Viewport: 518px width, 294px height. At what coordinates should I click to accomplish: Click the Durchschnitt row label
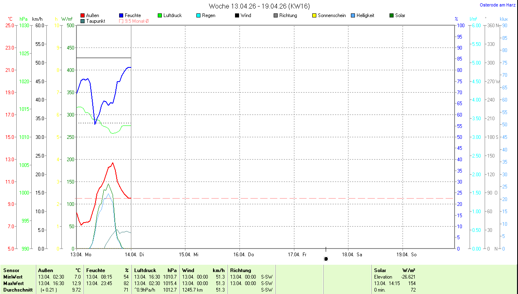(17, 290)
